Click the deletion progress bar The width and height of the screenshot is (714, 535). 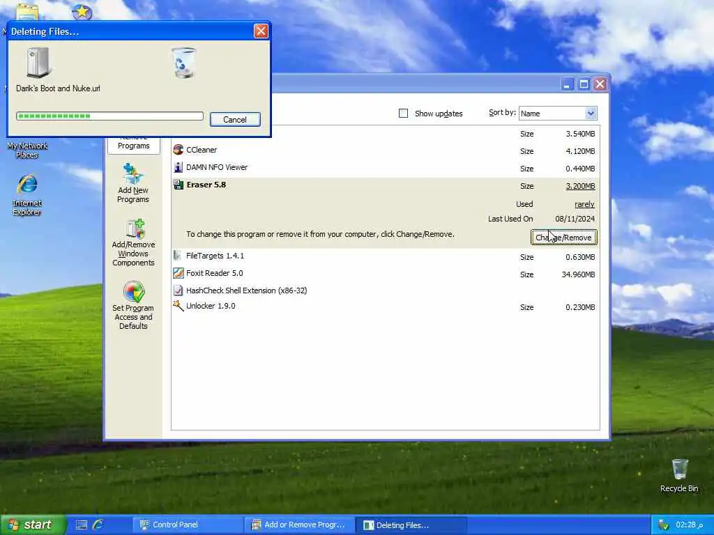point(109,116)
